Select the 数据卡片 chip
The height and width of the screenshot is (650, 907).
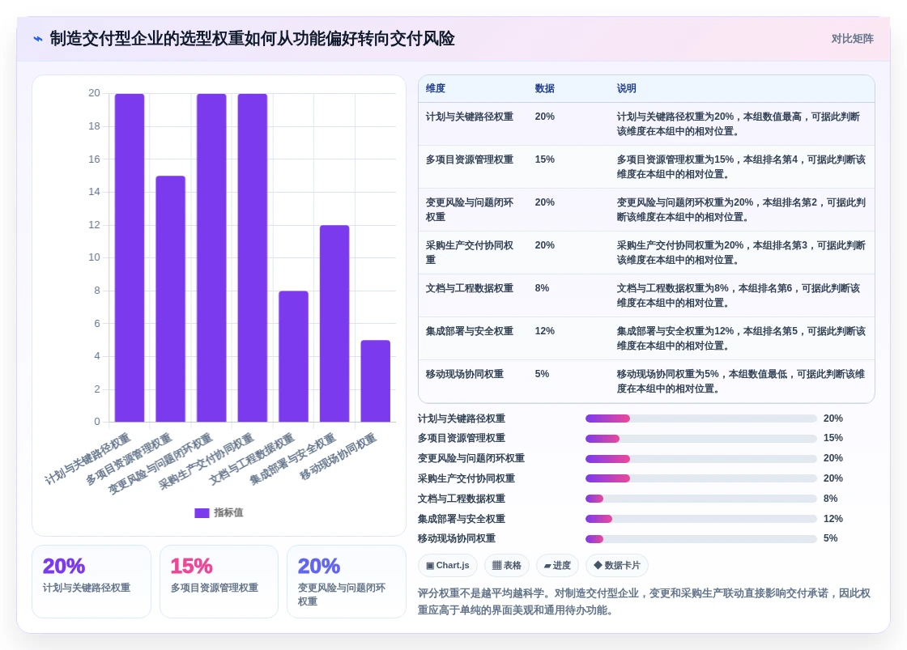[616, 565]
